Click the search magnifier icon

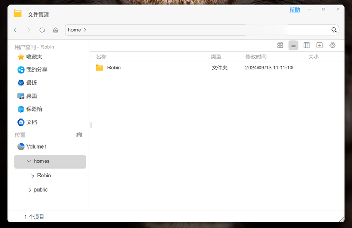[x=334, y=30]
